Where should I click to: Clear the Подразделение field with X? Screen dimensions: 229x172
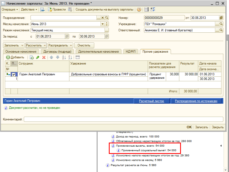(x=103, y=18)
